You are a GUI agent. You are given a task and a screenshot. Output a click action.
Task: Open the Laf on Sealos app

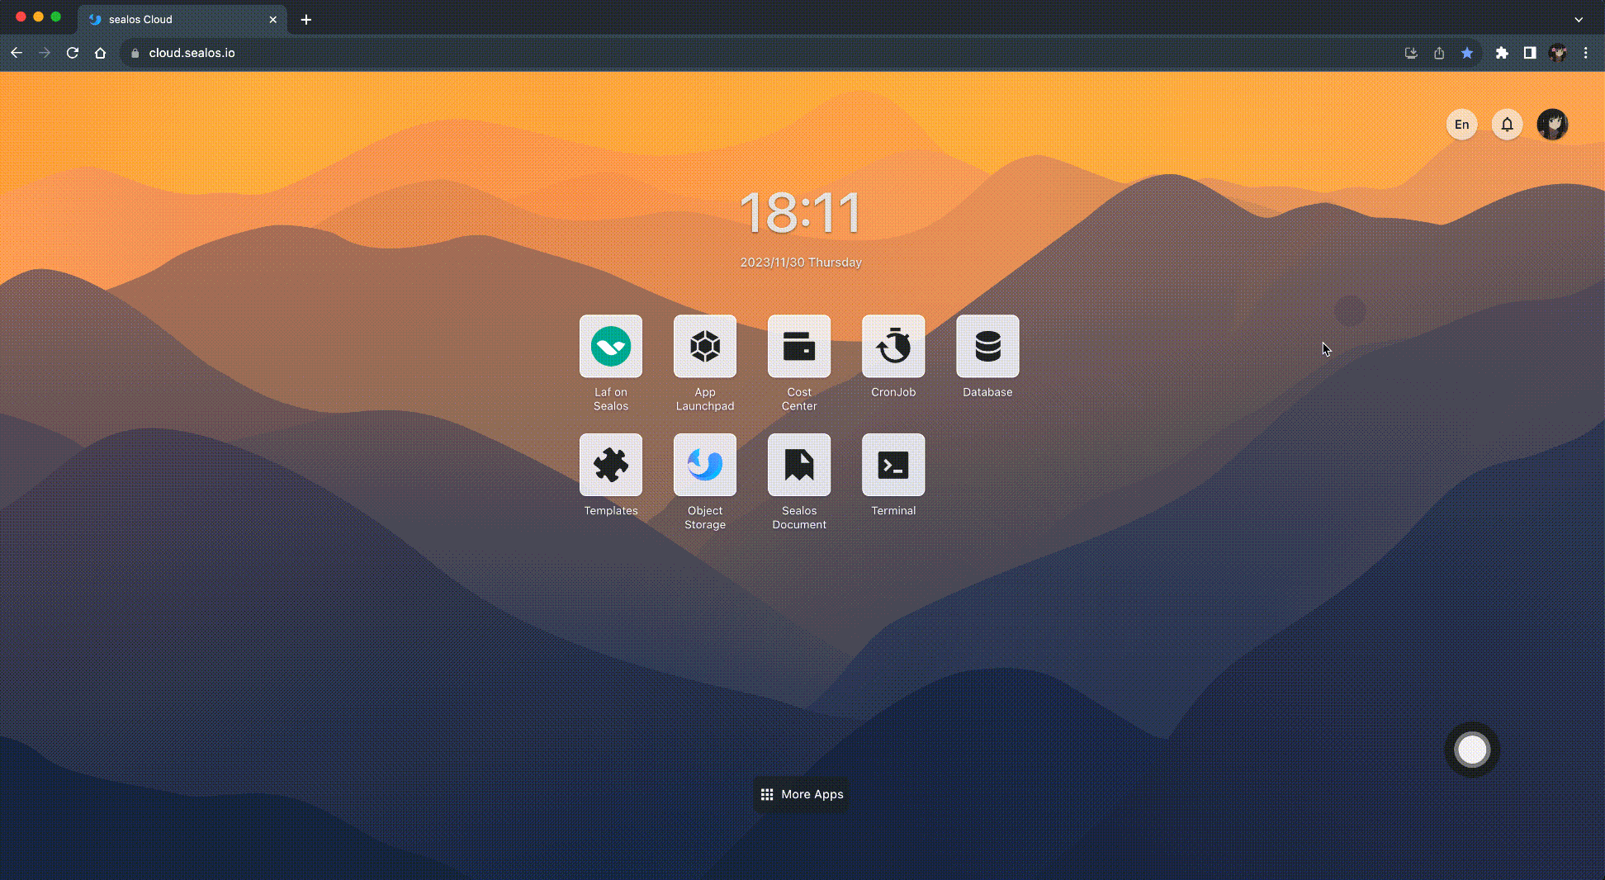click(x=610, y=347)
